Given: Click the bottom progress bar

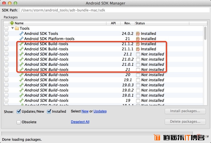Looking at the screenshot, I should tap(97, 134).
